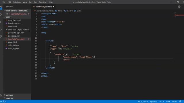
Task: Click line number 13 in the gutter
Action: click(x=36, y=46)
